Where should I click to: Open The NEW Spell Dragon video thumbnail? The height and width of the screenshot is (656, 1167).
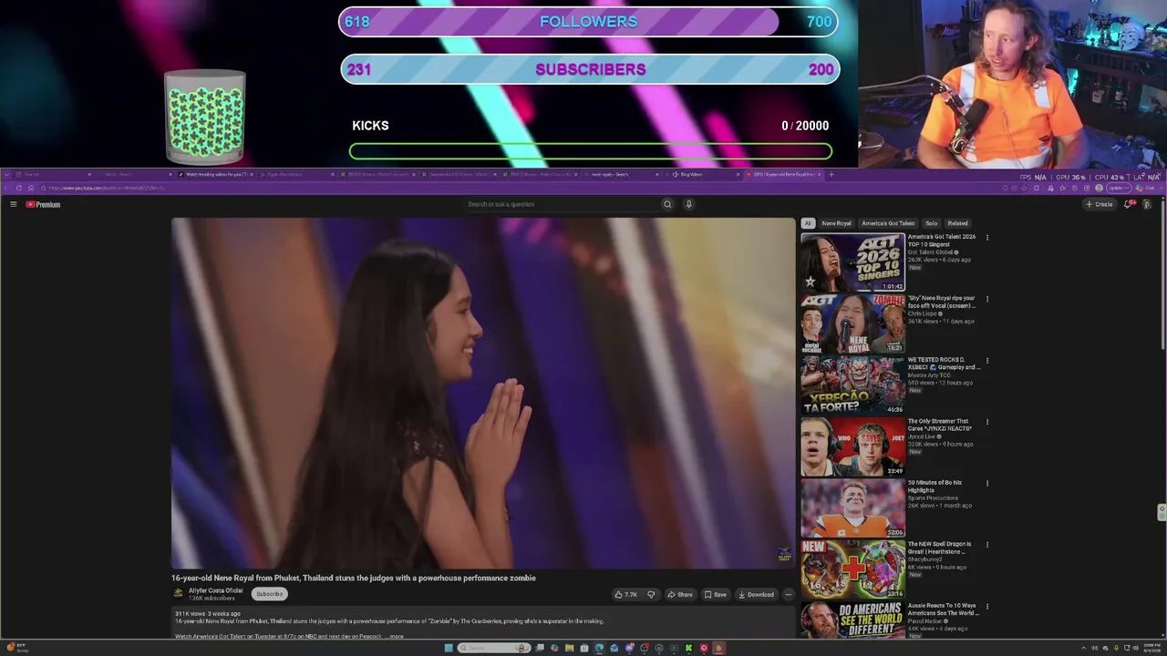pos(852,569)
